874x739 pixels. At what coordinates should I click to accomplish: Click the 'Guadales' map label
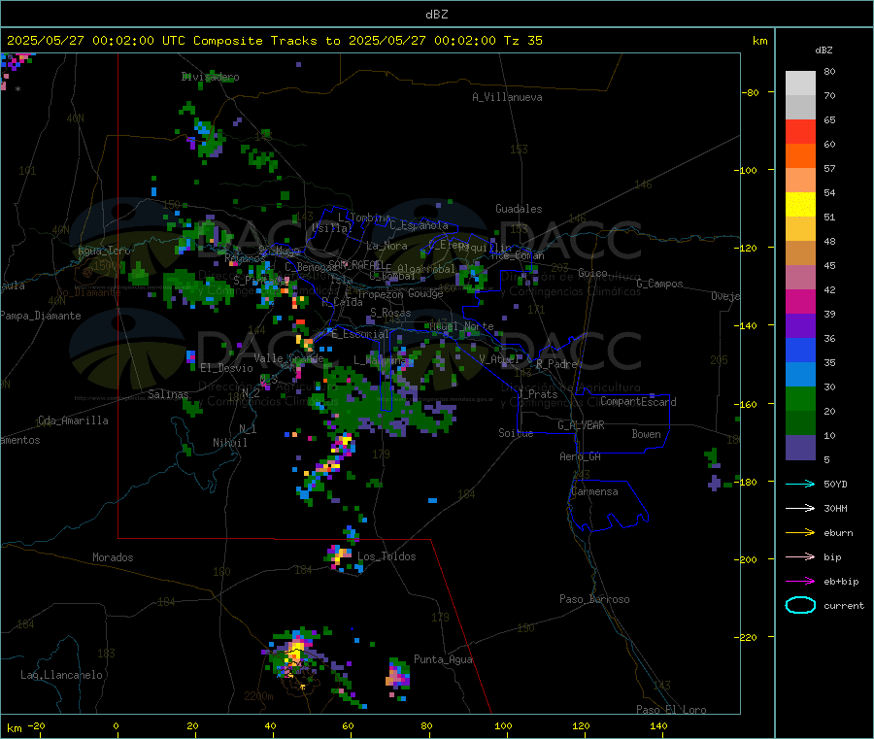point(519,209)
